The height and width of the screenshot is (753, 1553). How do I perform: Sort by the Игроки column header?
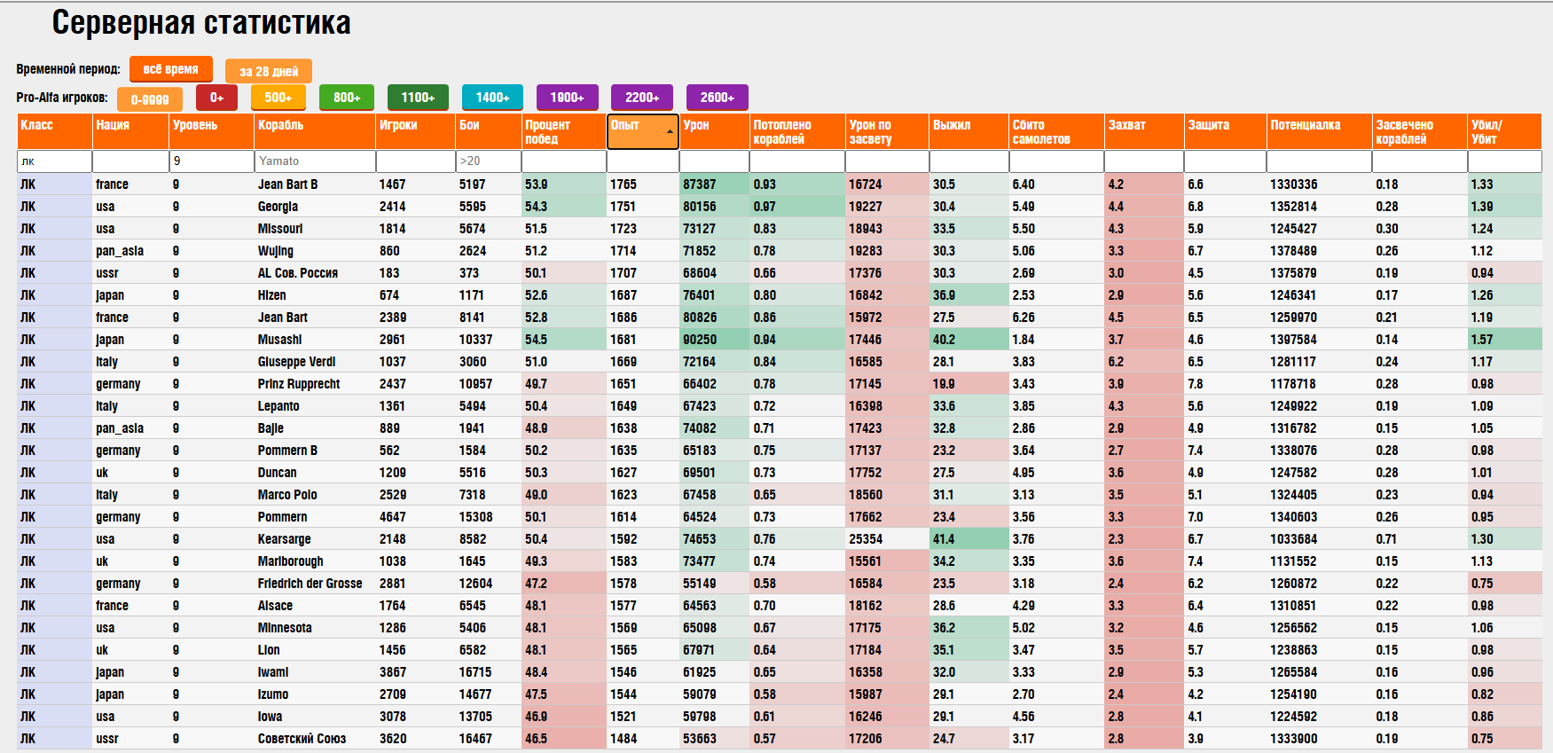click(414, 131)
